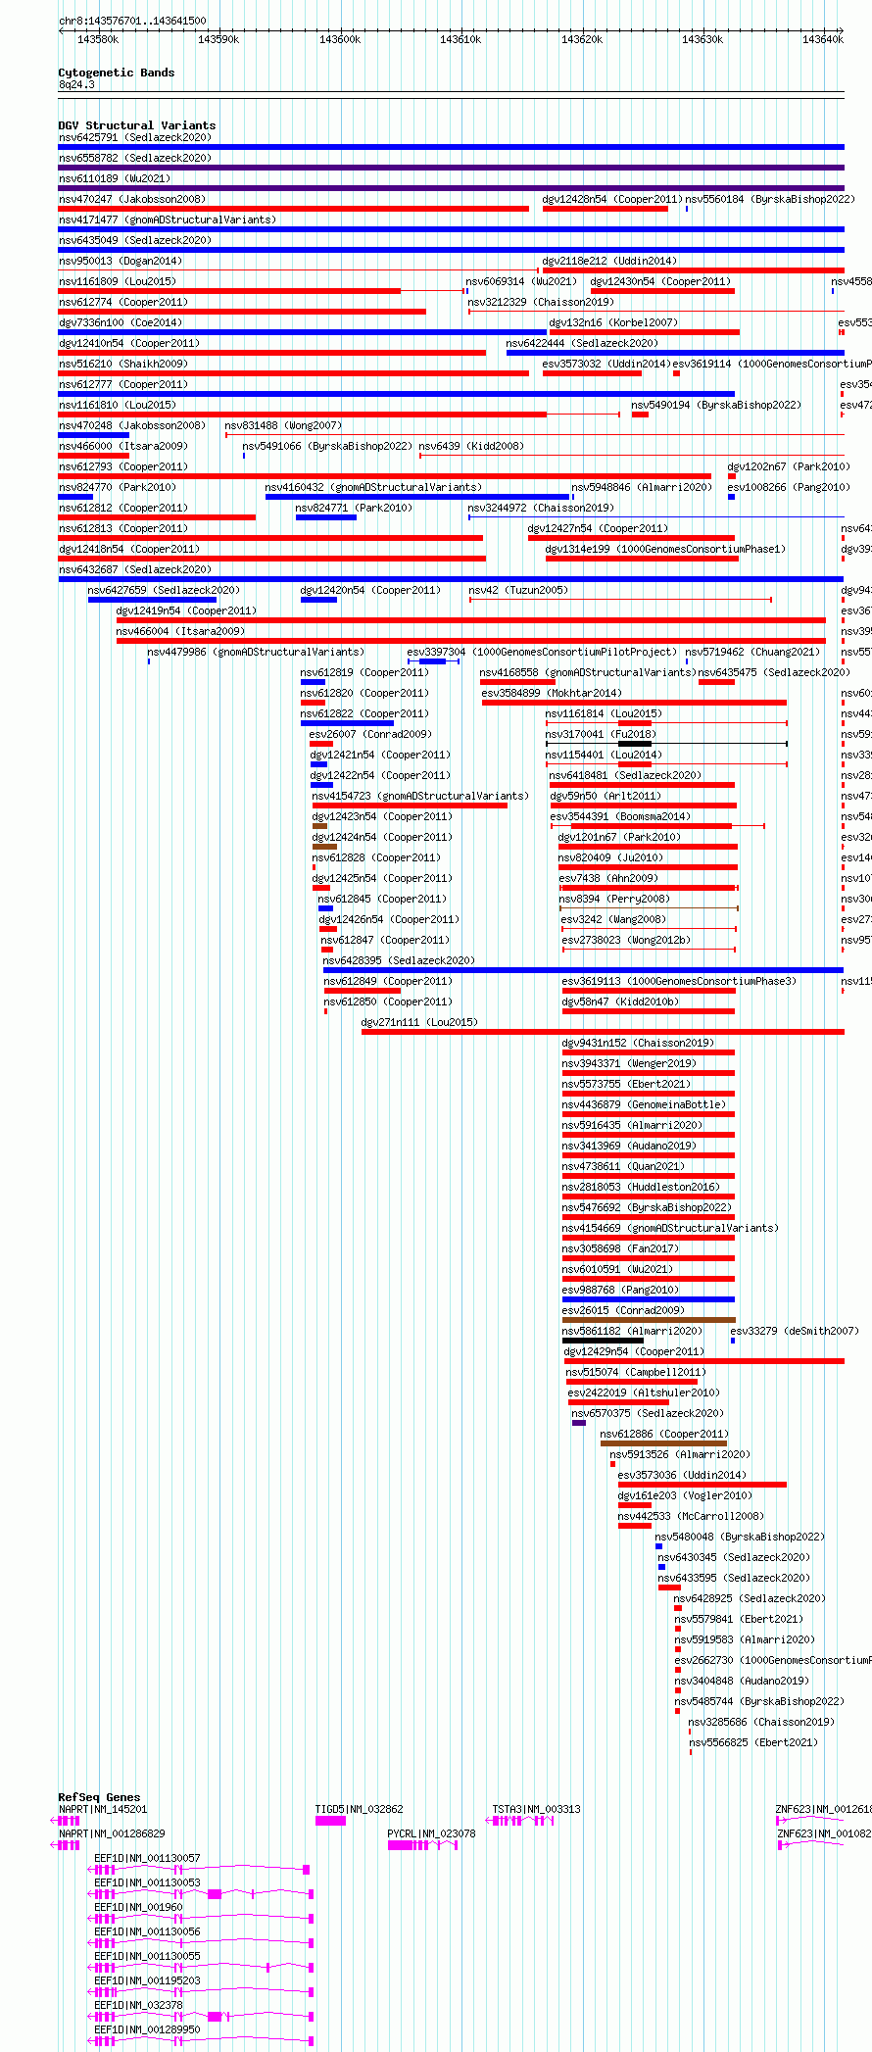Select variant dgv12428n54 (Cooper2011)
The image size is (872, 2052).
pos(612,199)
